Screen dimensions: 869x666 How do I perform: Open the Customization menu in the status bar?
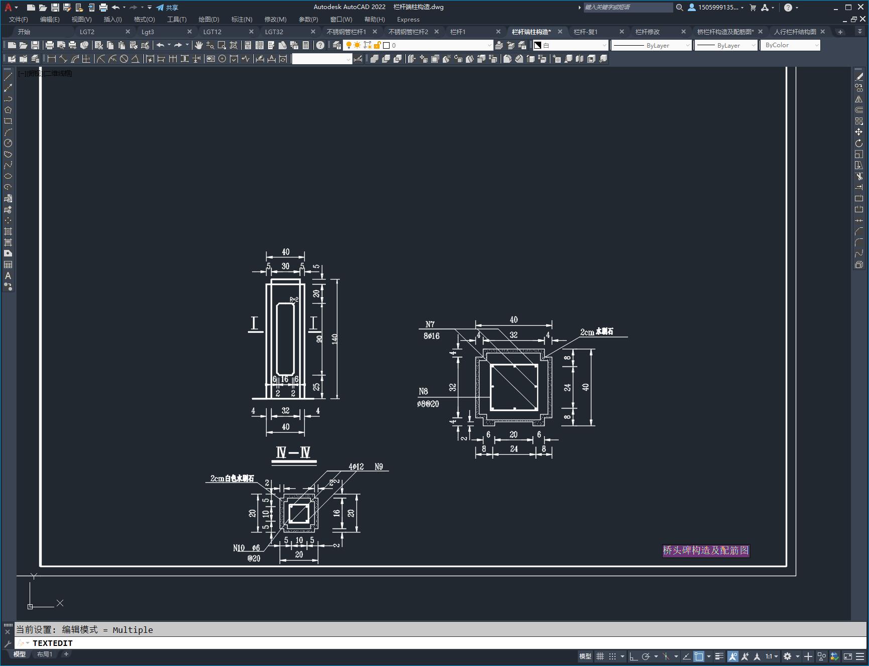click(860, 656)
